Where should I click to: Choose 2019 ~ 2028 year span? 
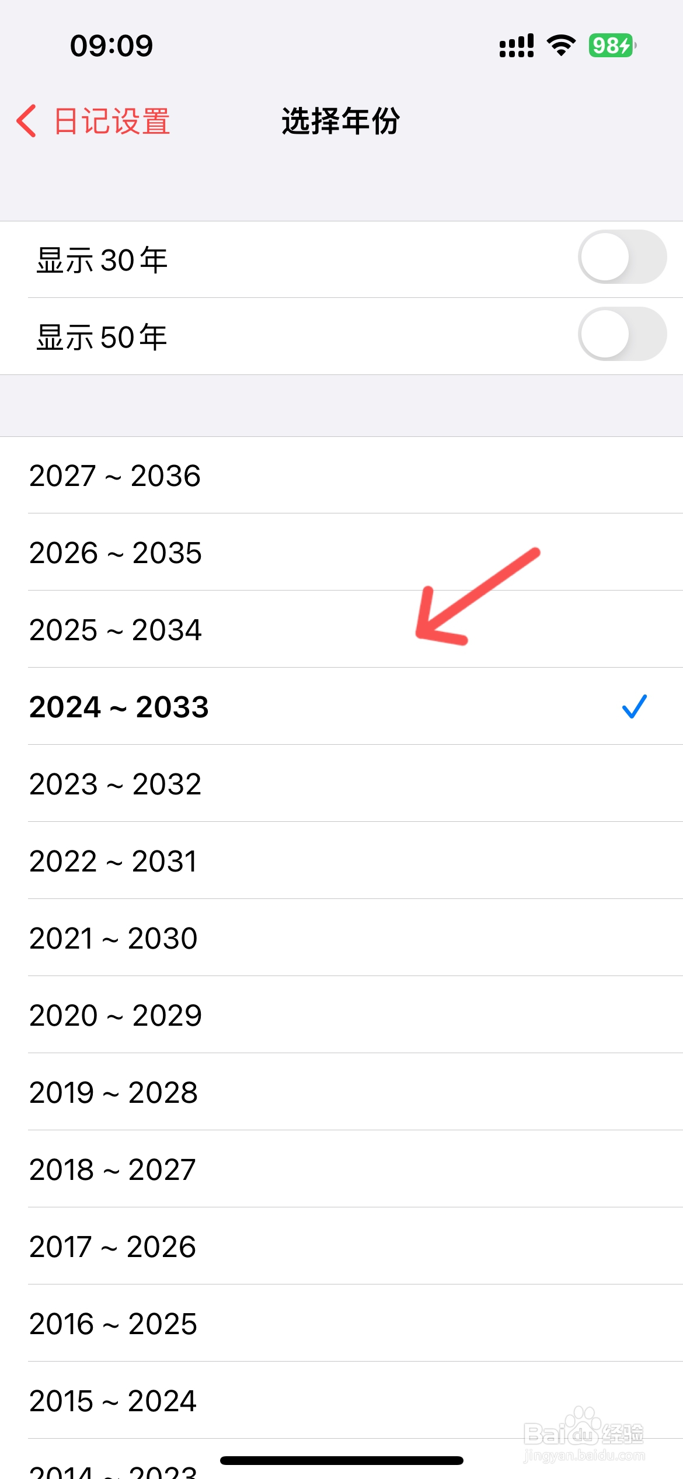pyautogui.click(x=341, y=1092)
